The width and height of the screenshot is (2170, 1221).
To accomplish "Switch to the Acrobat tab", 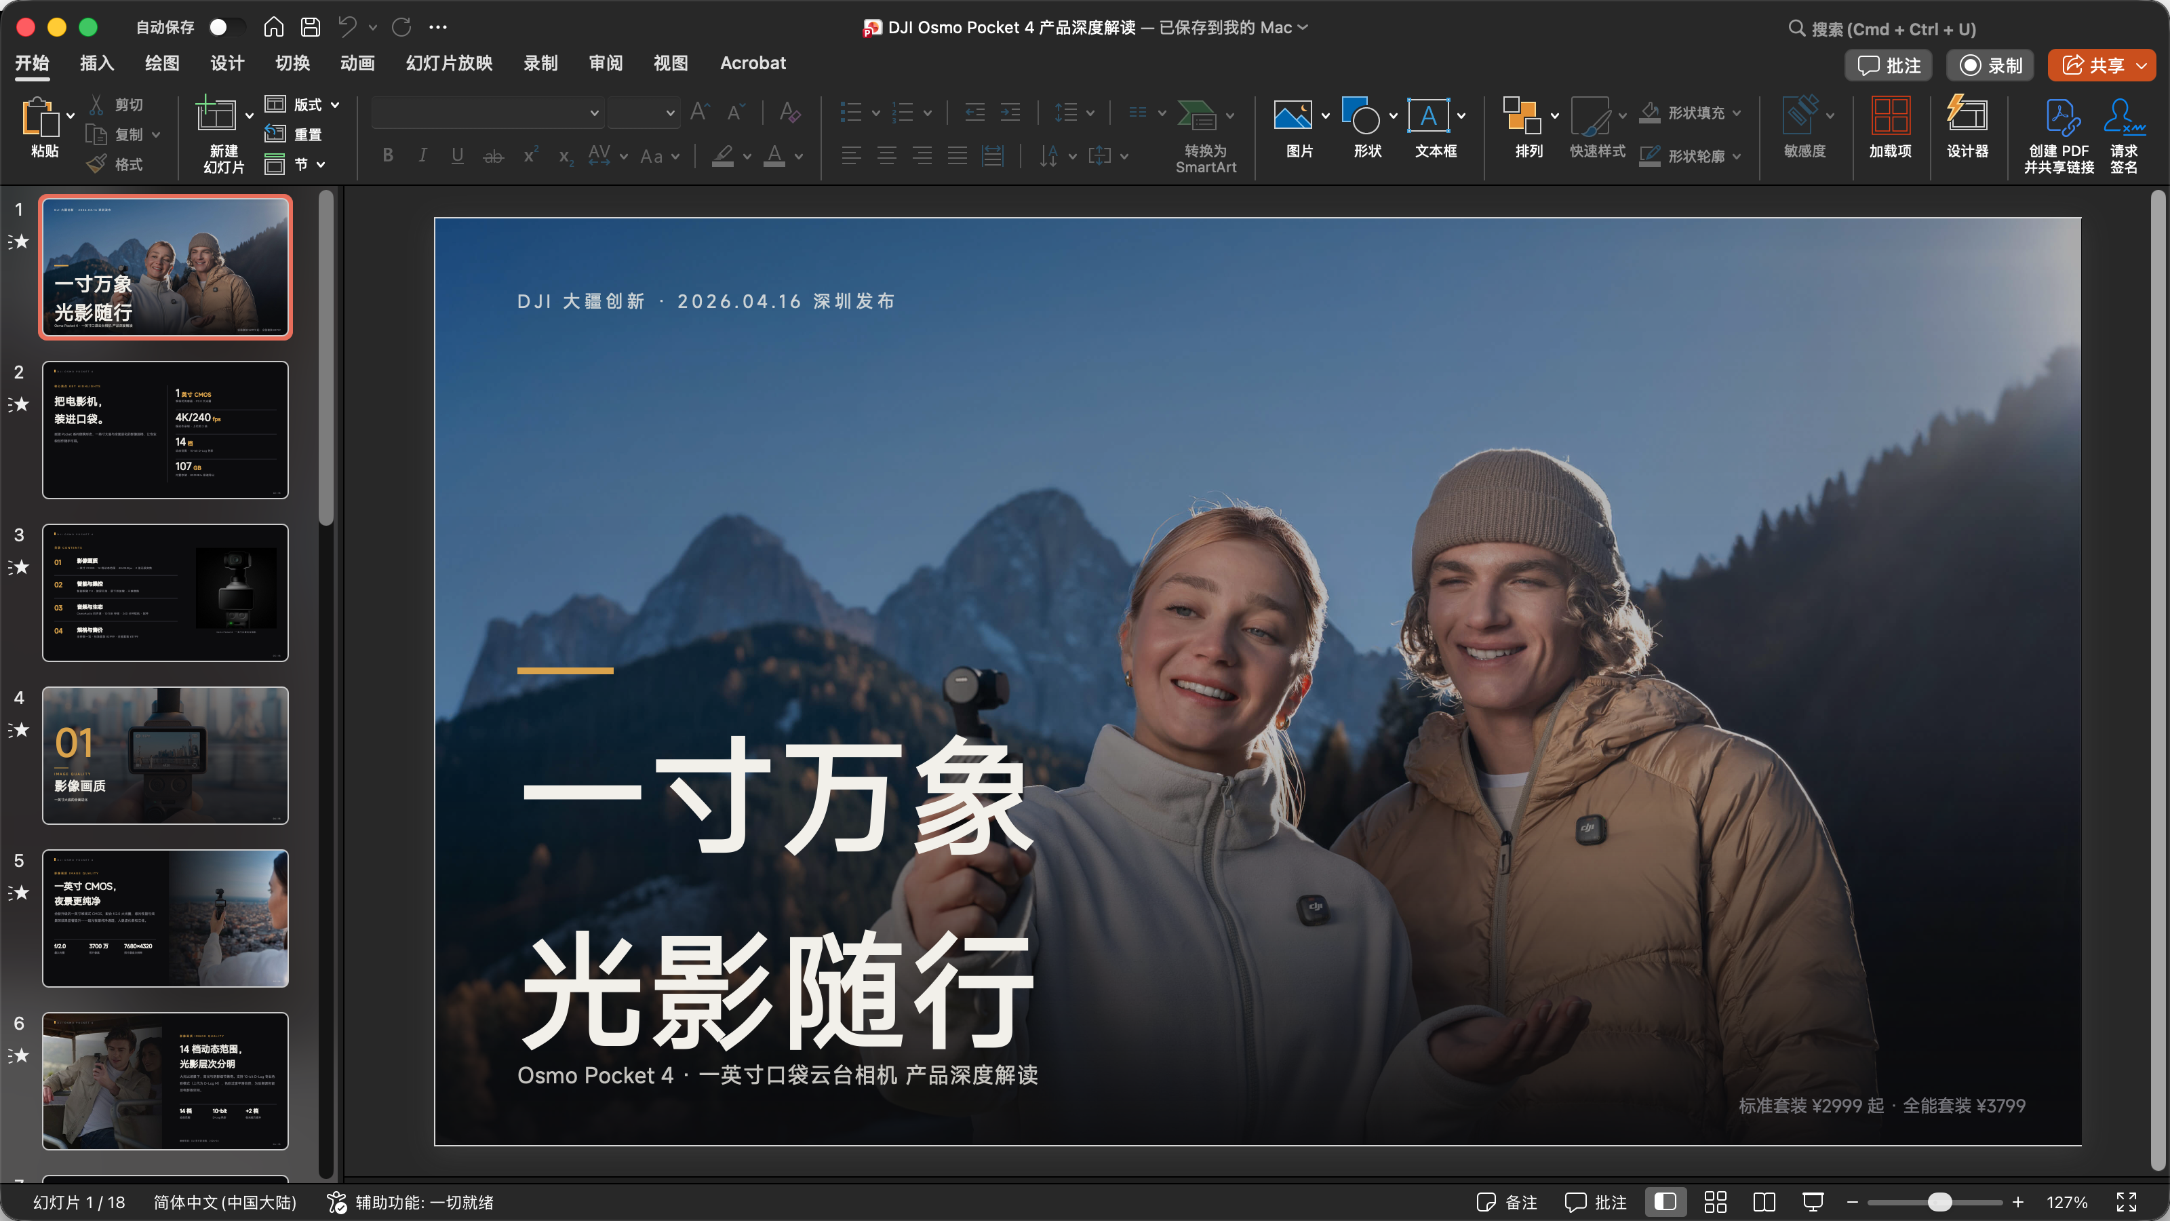I will tap(752, 63).
